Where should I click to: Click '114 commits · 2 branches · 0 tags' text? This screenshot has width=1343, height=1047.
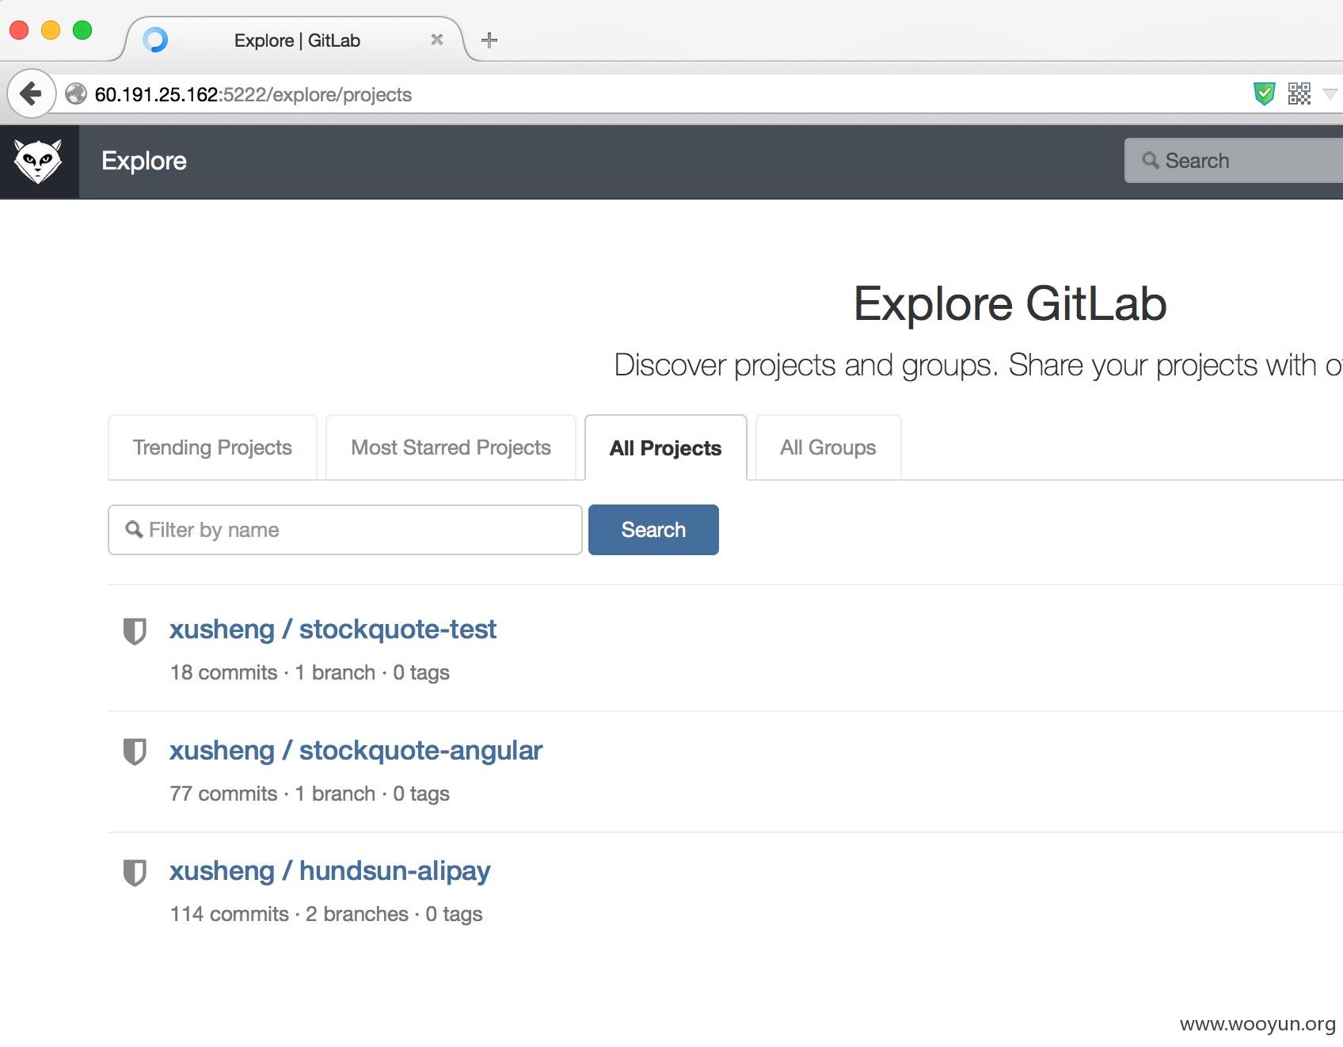point(326,914)
